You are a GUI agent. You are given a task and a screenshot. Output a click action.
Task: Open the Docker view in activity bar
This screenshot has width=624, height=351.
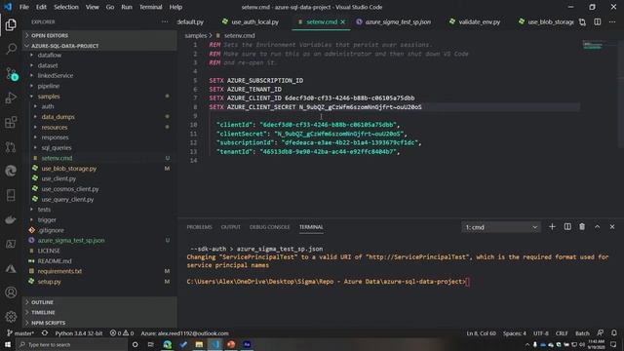11,219
